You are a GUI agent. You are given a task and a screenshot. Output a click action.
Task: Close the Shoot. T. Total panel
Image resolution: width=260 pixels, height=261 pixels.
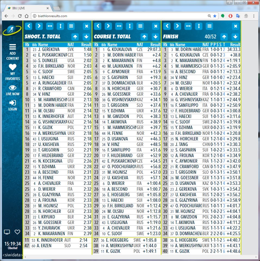86,26
